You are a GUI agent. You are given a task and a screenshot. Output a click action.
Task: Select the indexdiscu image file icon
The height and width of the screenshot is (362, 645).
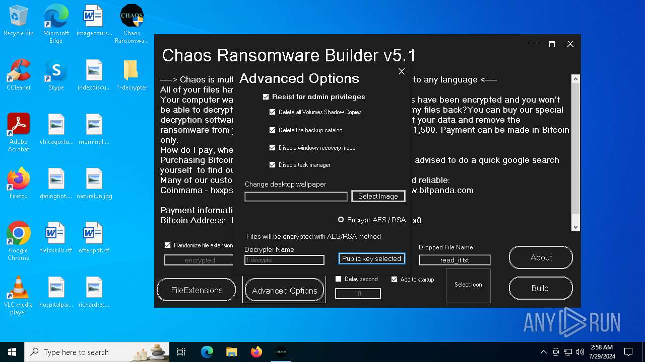tap(94, 75)
